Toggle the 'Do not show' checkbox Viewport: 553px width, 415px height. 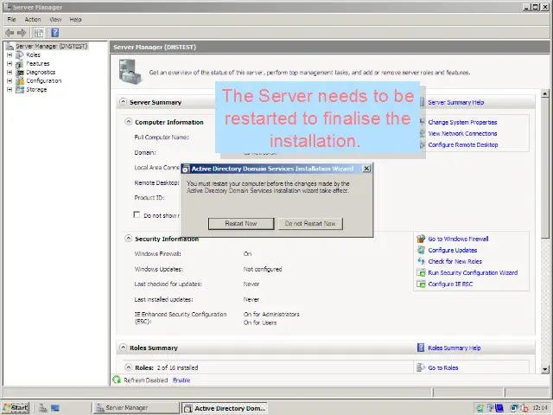click(x=137, y=214)
